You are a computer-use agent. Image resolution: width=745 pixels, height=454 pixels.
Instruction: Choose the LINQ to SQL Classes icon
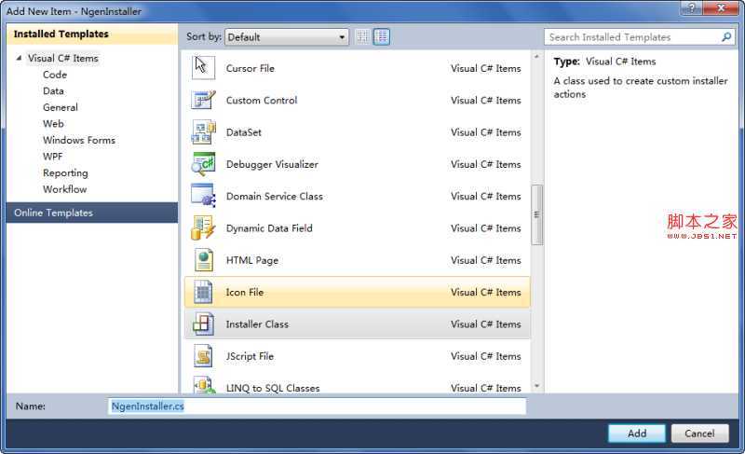tap(203, 386)
